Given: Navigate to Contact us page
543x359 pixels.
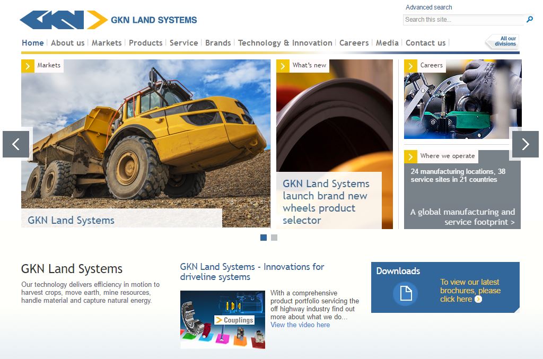Looking at the screenshot, I should (x=425, y=43).
